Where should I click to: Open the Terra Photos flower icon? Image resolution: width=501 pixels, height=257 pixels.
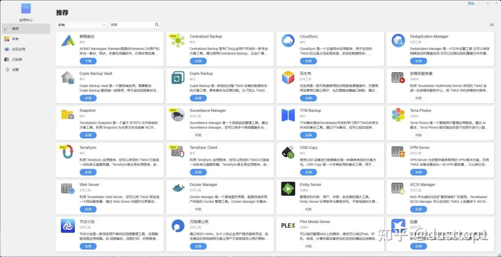click(x=398, y=115)
